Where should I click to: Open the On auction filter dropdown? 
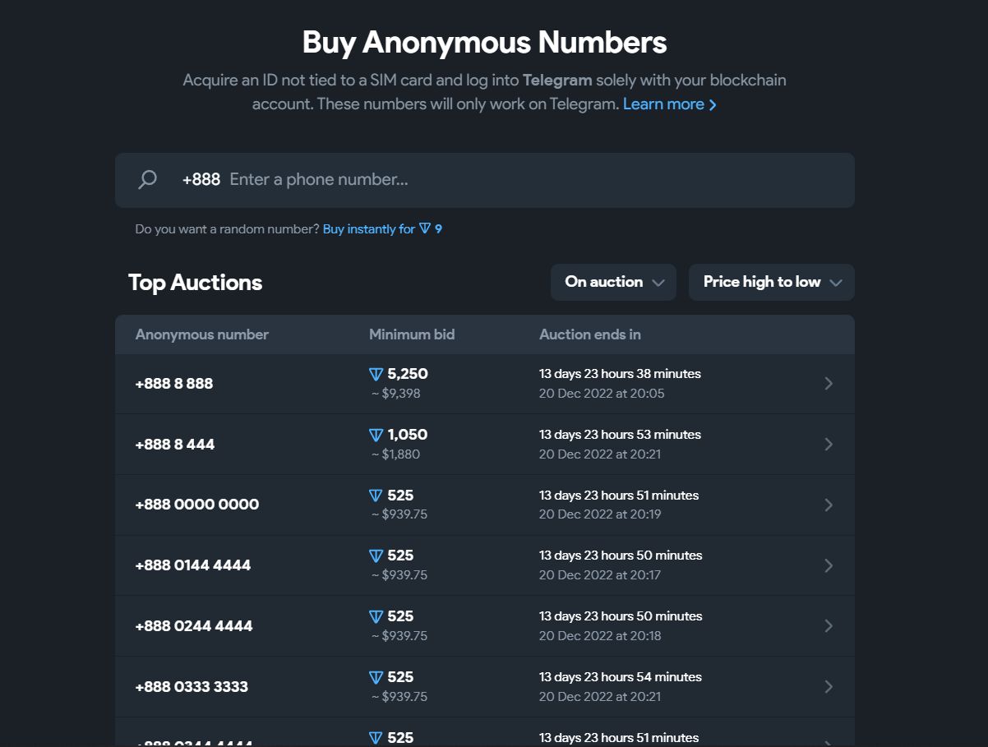coord(613,282)
